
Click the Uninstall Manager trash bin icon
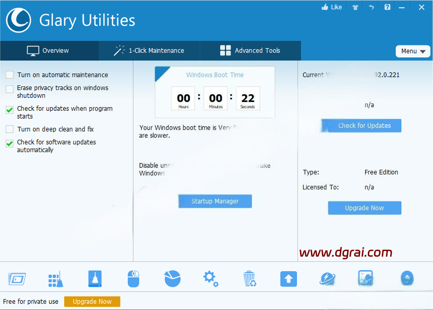pos(249,279)
